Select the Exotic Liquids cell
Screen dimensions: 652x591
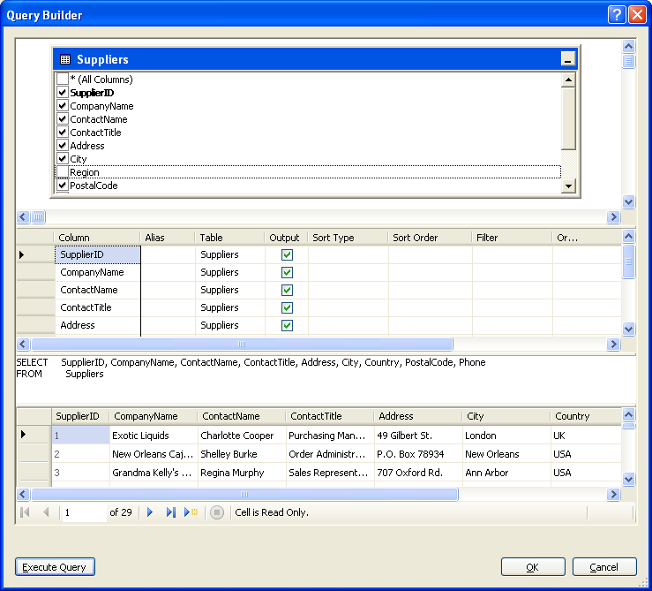(154, 436)
